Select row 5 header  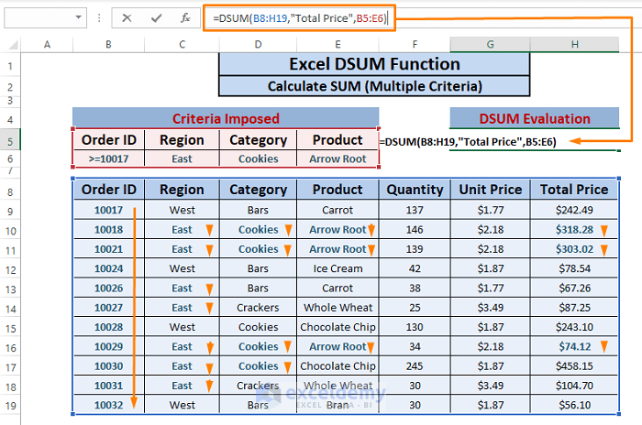tap(10, 142)
